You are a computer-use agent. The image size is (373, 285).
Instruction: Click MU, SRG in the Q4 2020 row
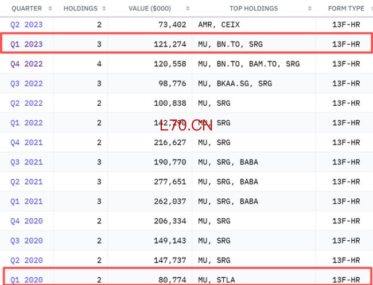click(x=214, y=221)
